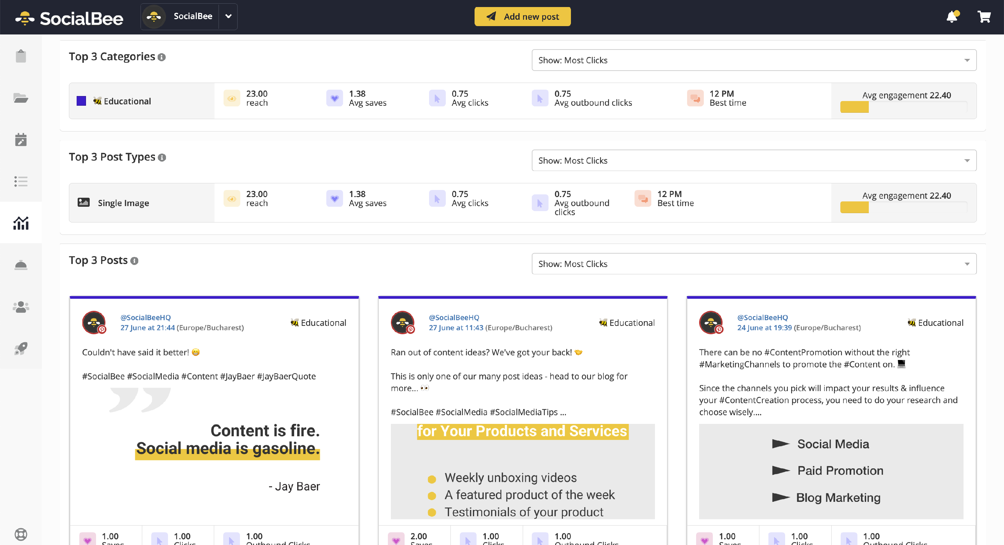Click the Best time chat icon in Educational row
Image resolution: width=1004 pixels, height=545 pixels.
click(x=695, y=98)
